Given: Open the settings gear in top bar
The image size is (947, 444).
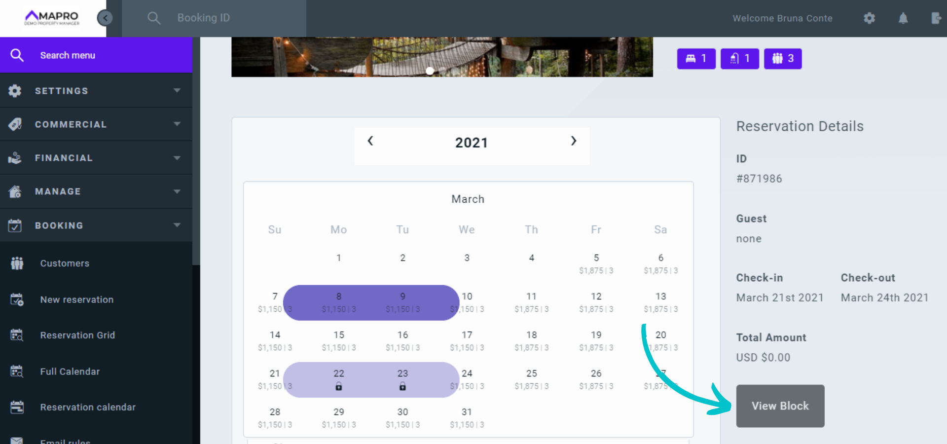Looking at the screenshot, I should tap(869, 18).
